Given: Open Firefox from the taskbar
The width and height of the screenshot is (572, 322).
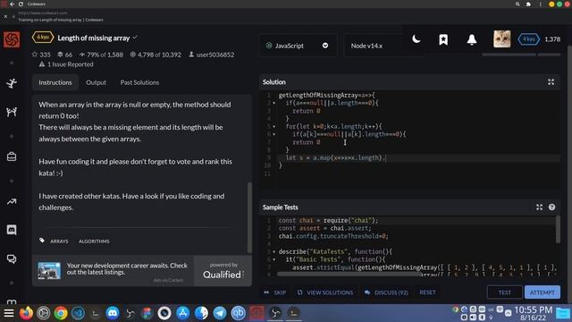Looking at the screenshot, I should (x=26, y=313).
